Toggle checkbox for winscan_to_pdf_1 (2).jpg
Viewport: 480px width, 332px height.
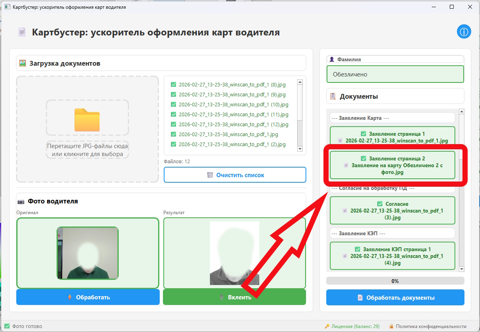(173, 144)
